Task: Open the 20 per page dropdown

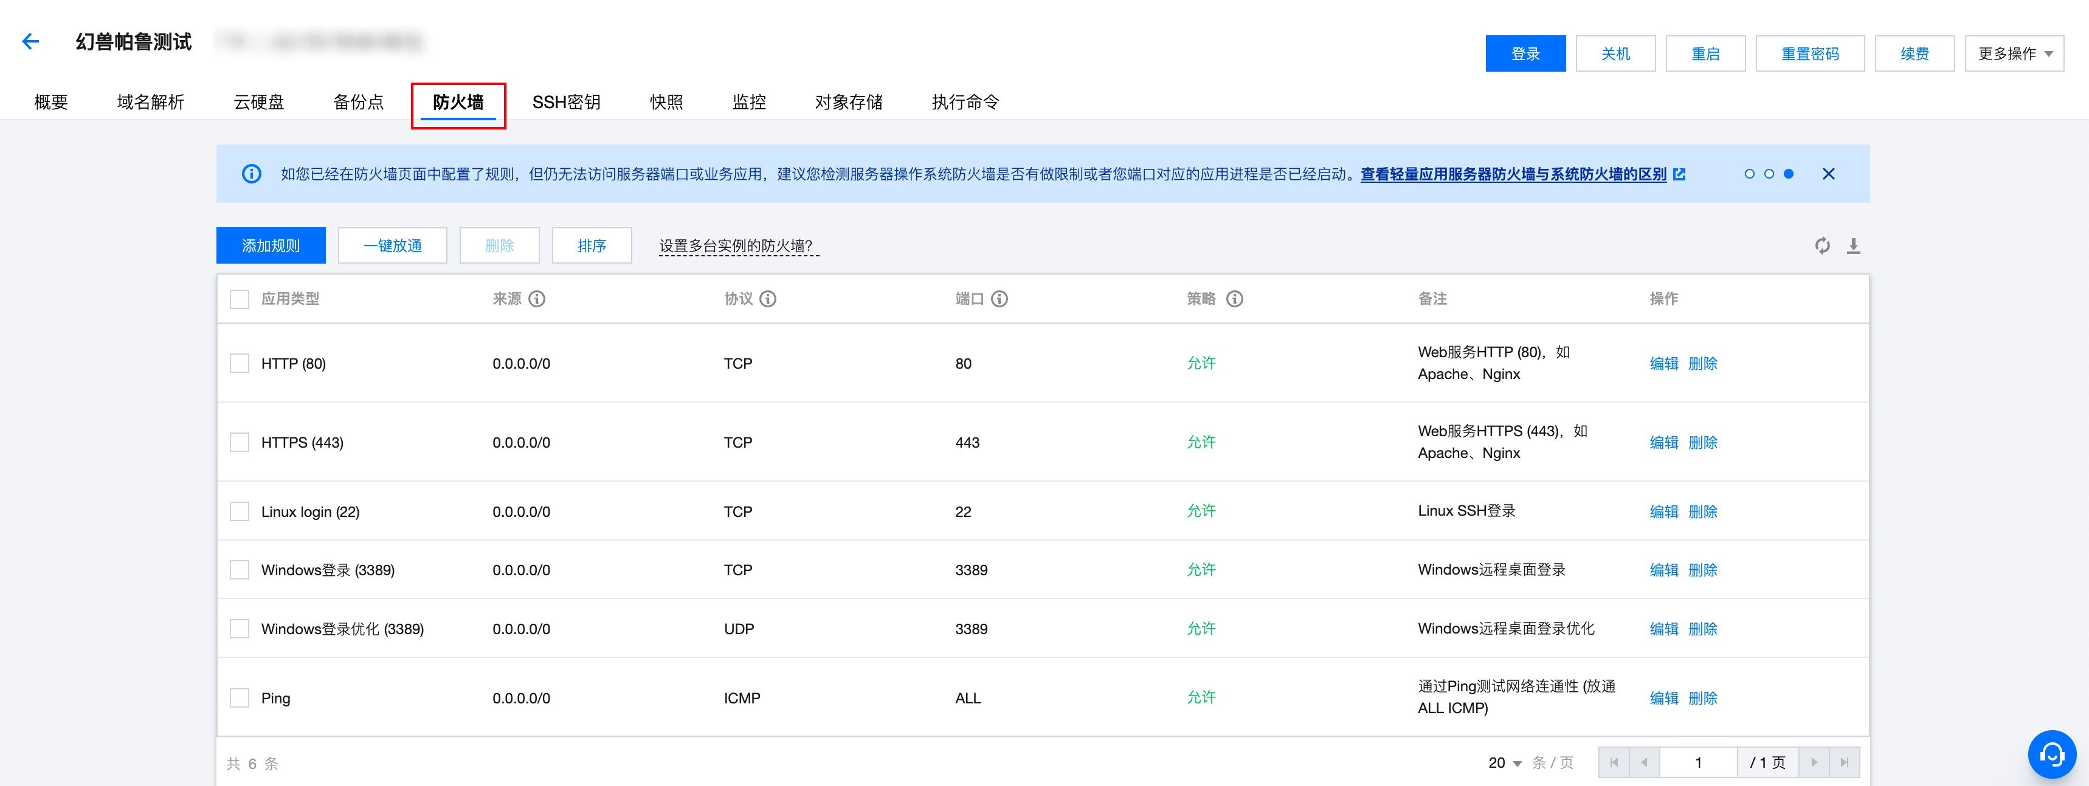Action: (1504, 762)
